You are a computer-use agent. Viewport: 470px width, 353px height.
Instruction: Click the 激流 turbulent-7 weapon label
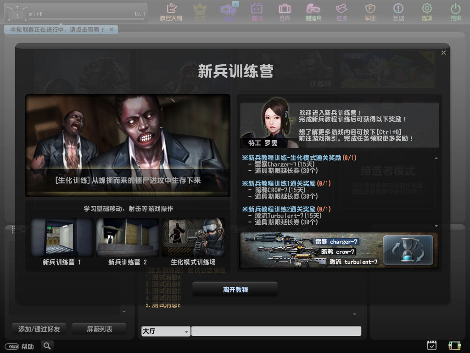click(353, 262)
